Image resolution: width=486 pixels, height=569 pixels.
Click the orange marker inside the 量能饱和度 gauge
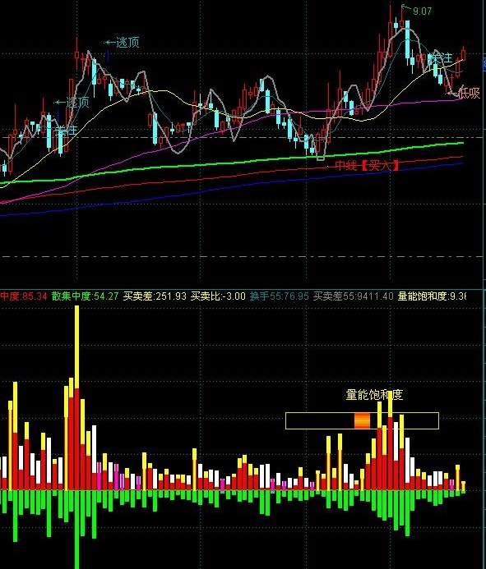coord(362,420)
